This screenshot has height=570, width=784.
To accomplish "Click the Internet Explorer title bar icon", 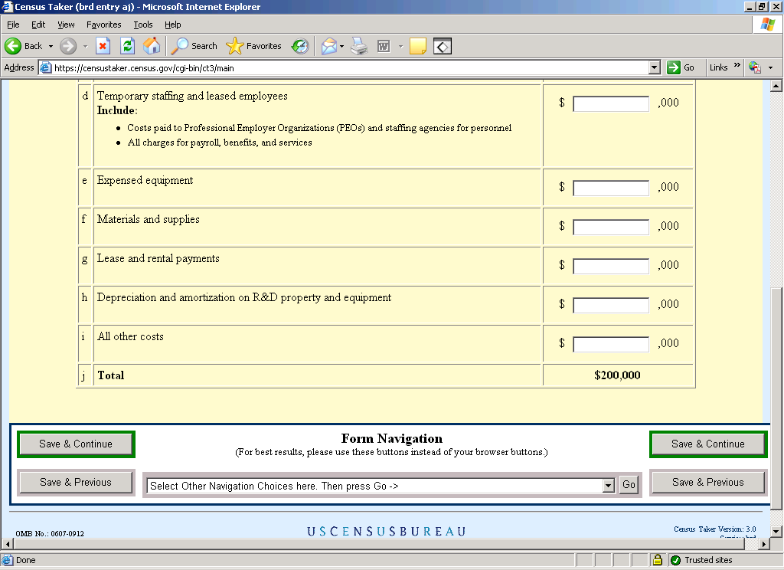I will pyautogui.click(x=7, y=6).
